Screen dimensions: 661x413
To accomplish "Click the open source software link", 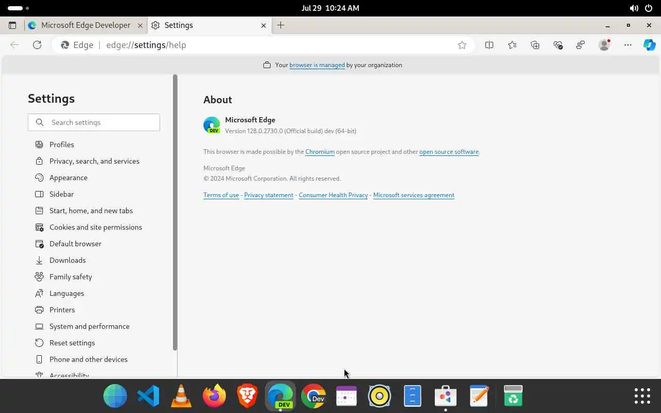I will [x=449, y=152].
